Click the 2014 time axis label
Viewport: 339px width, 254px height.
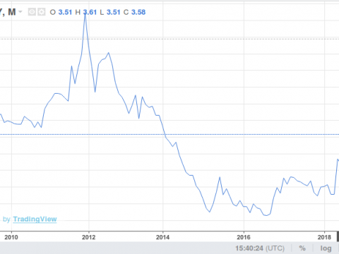[x=162, y=237]
